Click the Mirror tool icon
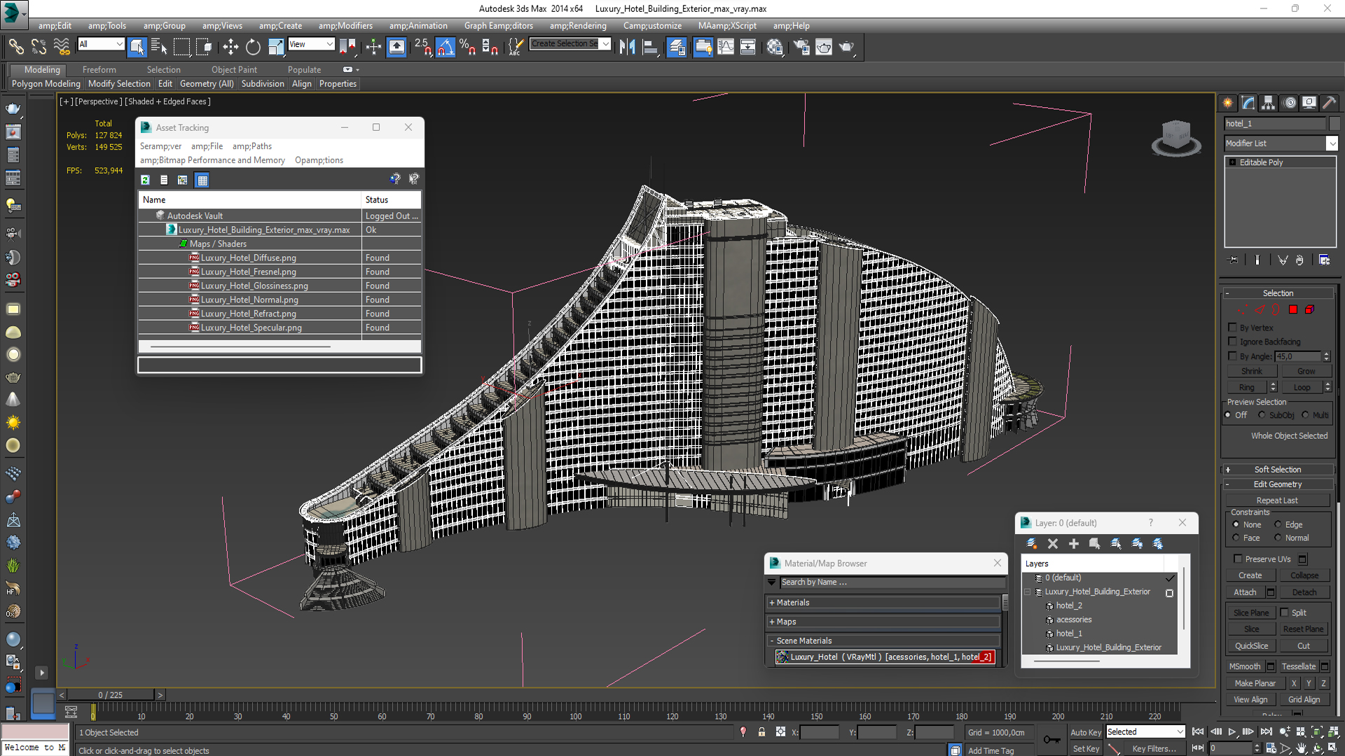Image resolution: width=1345 pixels, height=756 pixels. click(x=627, y=47)
